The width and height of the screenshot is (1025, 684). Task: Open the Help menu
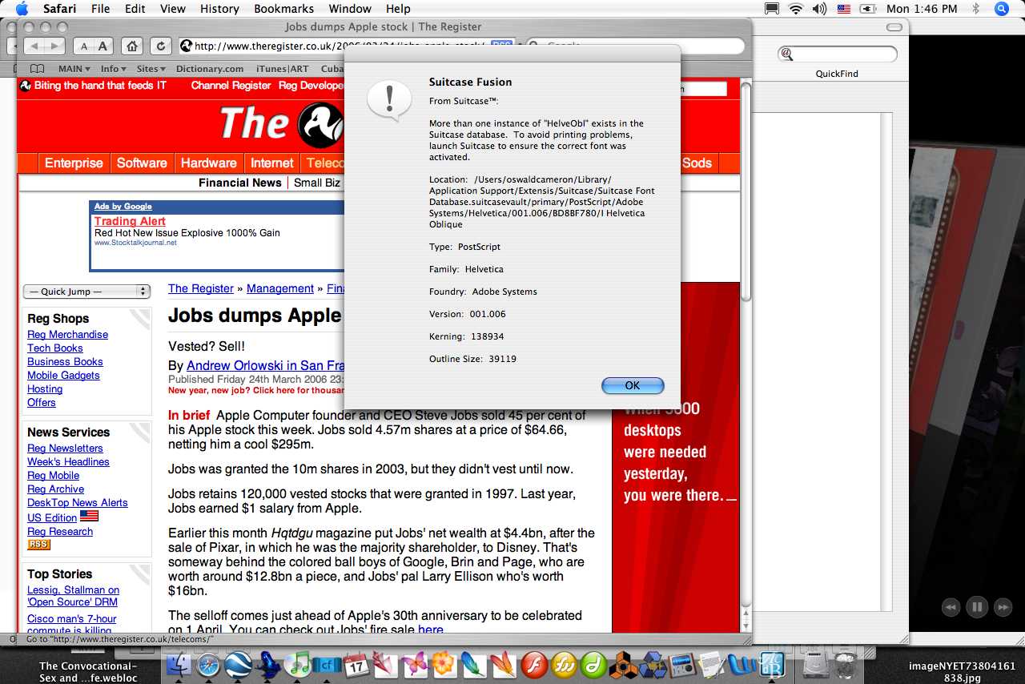[x=398, y=9]
